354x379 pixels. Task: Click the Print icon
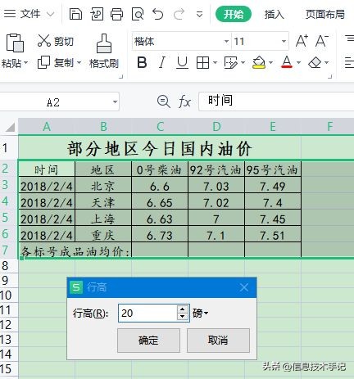pyautogui.click(x=116, y=14)
